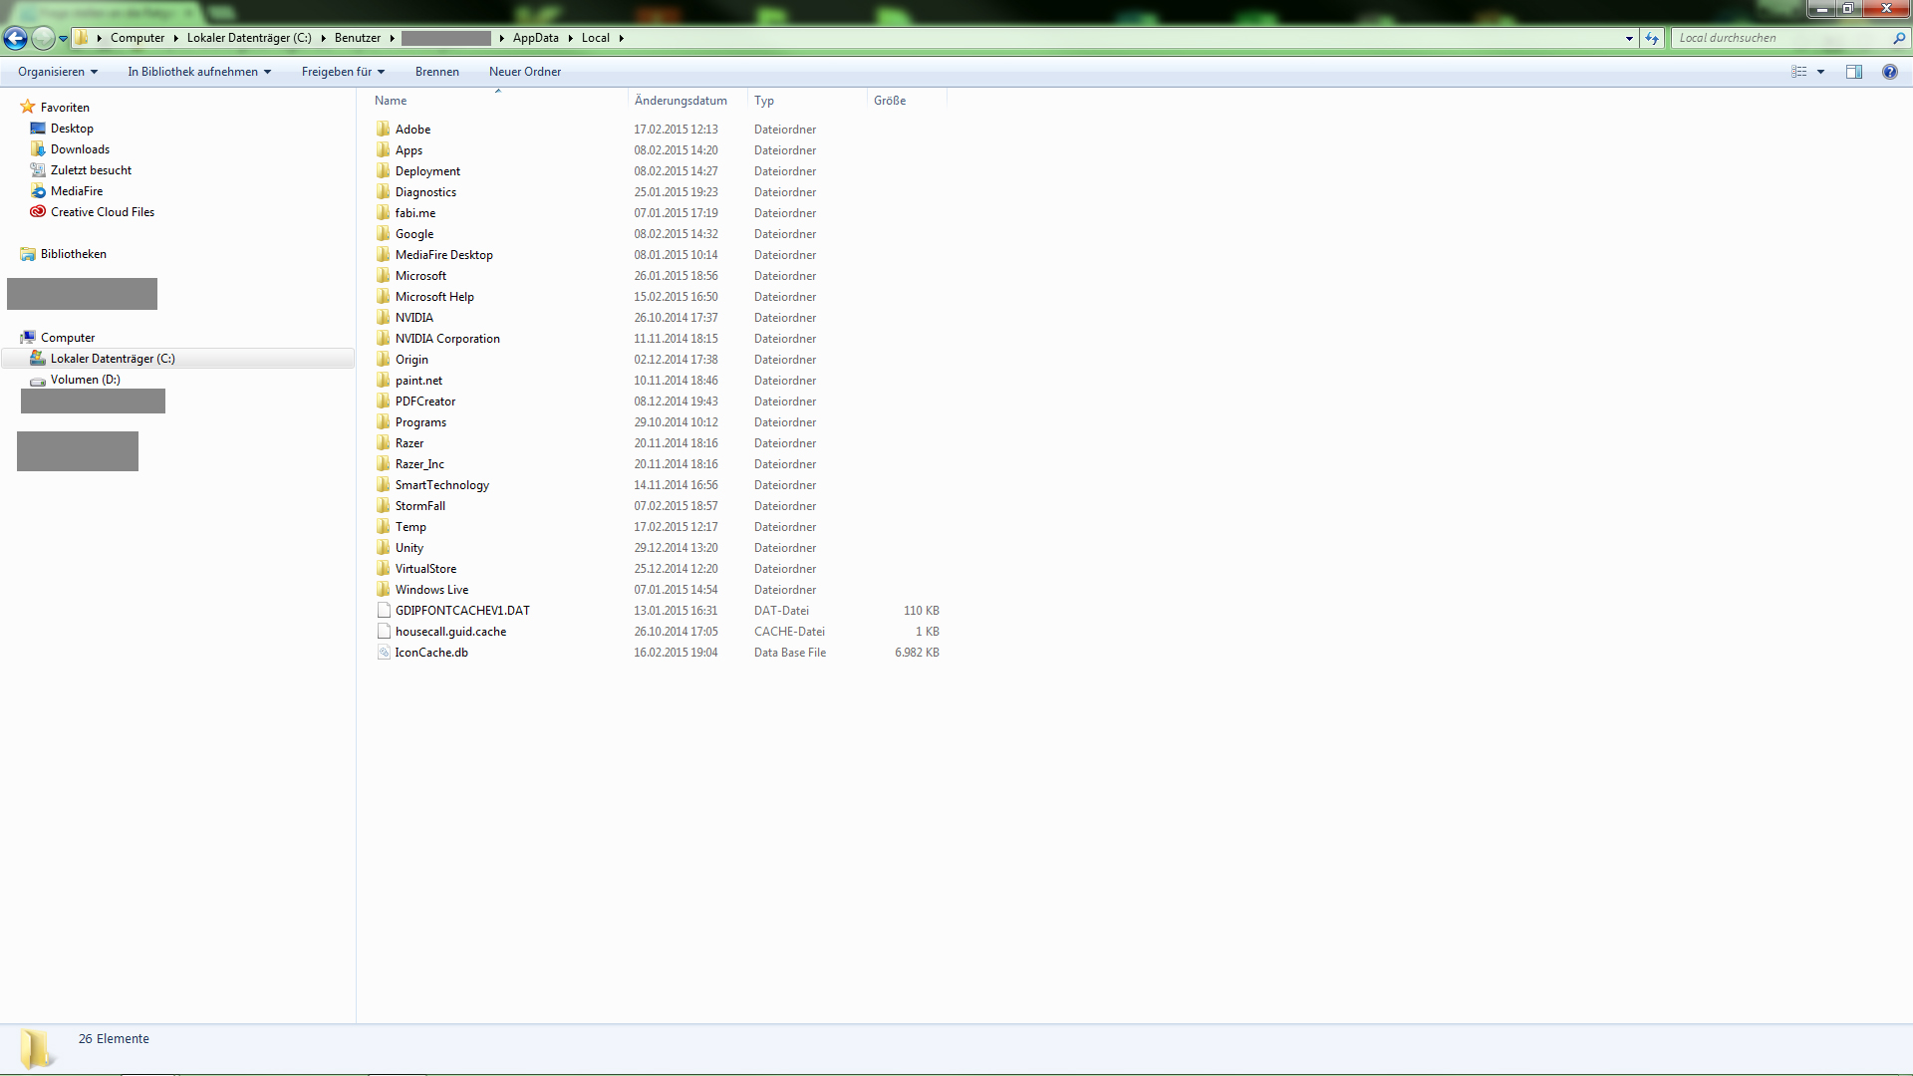Open Downloads in the navigation pane
The height and width of the screenshot is (1076, 1913).
[80, 149]
